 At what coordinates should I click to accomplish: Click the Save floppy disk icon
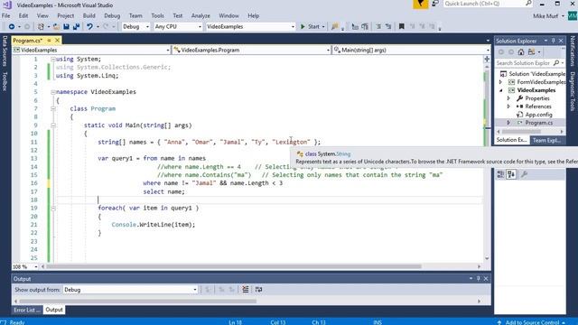coord(66,26)
